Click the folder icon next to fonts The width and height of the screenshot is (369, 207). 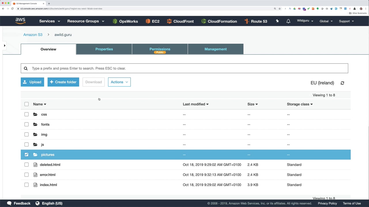pyautogui.click(x=35, y=124)
